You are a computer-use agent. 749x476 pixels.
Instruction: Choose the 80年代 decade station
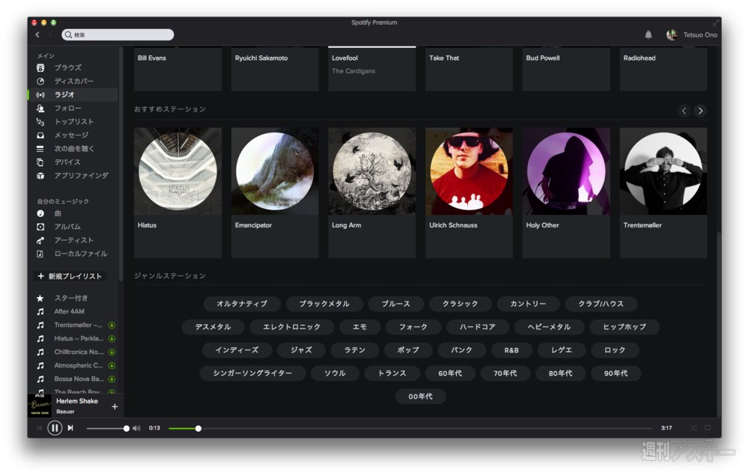[560, 373]
